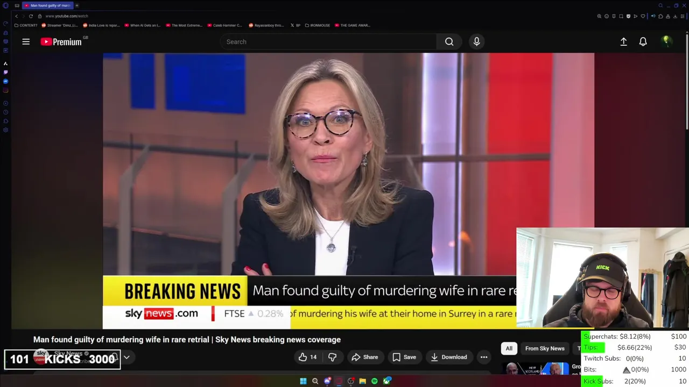The image size is (689, 387).
Task: Open the IRONMOUSE bookmarks folder
Action: pyautogui.click(x=318, y=25)
